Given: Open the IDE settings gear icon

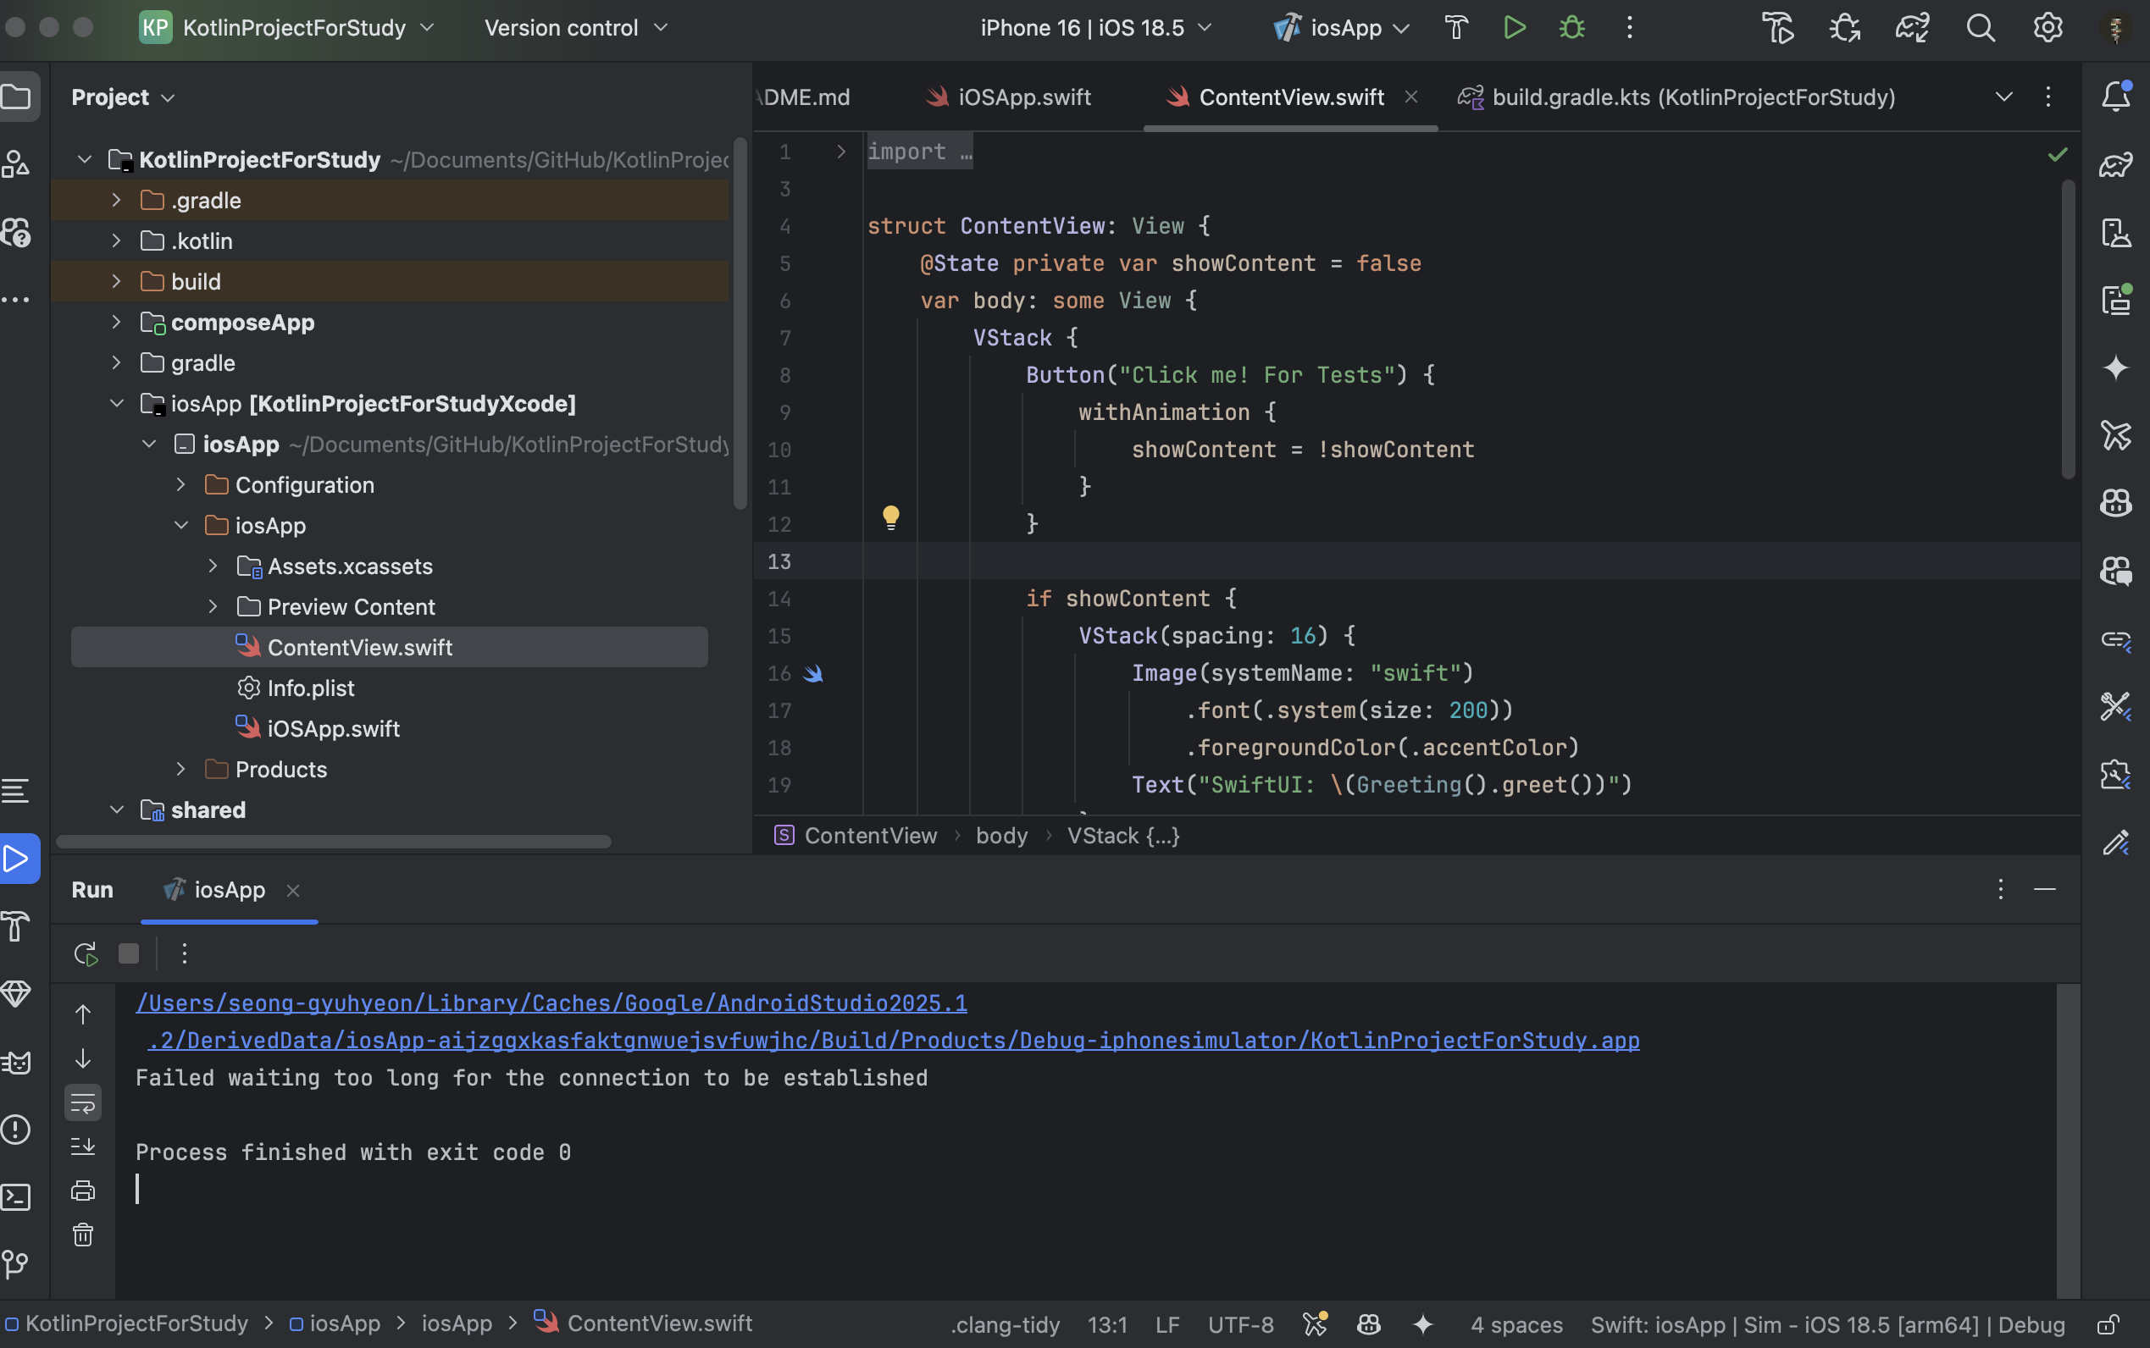Looking at the screenshot, I should pos(2047,28).
